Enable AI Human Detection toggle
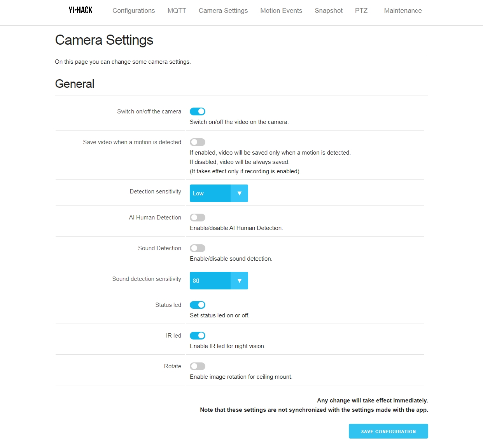Viewport: 483px width, 444px height. pyautogui.click(x=198, y=218)
